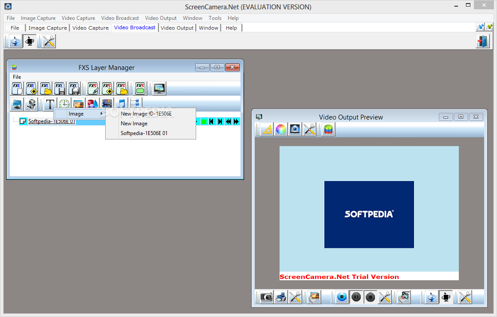Open File menu in FXS Layer Manager
Screen dimensions: 497x317
click(x=17, y=77)
